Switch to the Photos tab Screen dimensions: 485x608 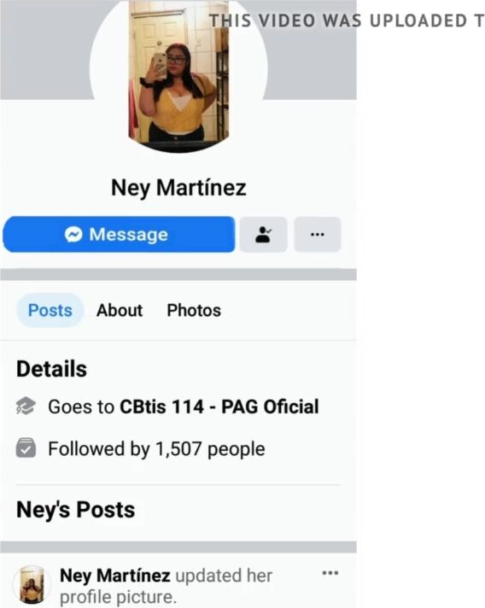pos(194,310)
